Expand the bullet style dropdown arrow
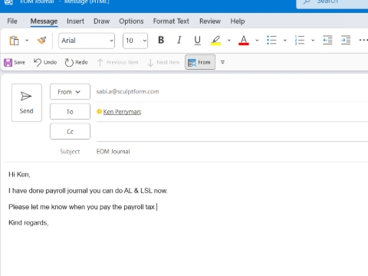Viewport: 368px width, 276px height. coord(285,41)
